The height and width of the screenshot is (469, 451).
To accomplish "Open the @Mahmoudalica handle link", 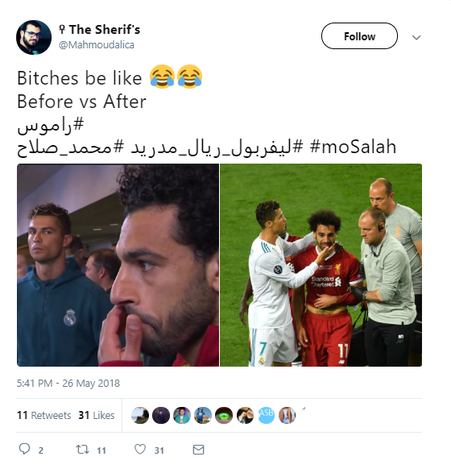I will pyautogui.click(x=97, y=45).
